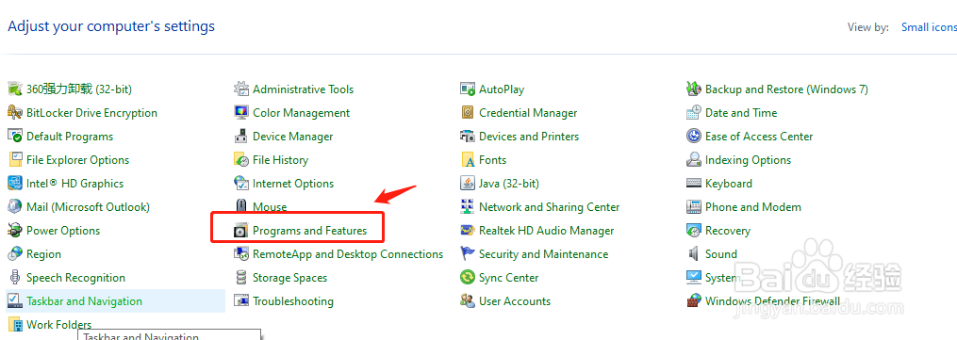Click the Backup and Restore (Windows 7) link
This screenshot has height=340, width=957.
point(786,89)
